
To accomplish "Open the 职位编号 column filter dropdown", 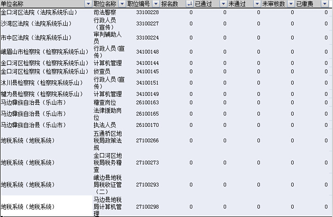I will [x=155, y=4].
